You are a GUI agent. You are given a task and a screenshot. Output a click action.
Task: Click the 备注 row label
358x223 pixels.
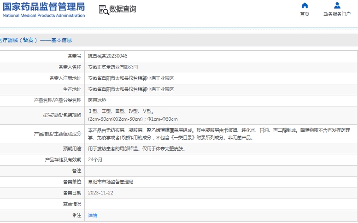[76, 171]
